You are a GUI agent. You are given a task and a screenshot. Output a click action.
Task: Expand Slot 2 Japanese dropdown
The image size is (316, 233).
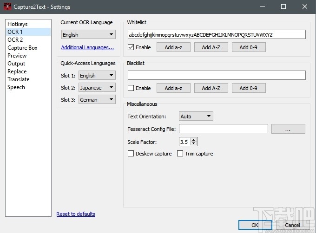click(97, 88)
